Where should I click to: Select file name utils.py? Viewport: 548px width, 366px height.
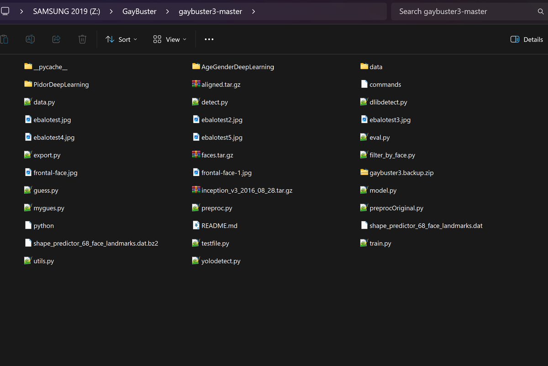coord(44,261)
